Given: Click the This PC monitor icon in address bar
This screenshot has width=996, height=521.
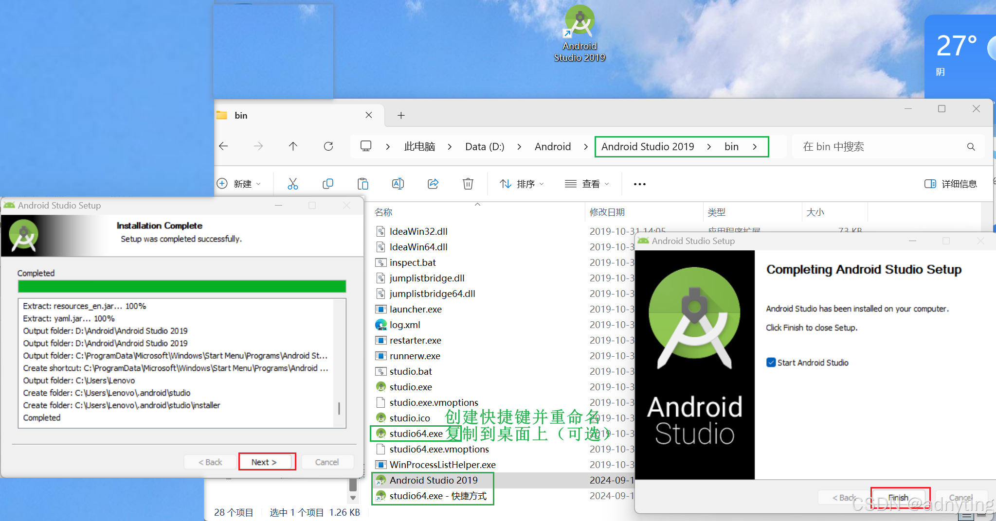Looking at the screenshot, I should tap(366, 146).
